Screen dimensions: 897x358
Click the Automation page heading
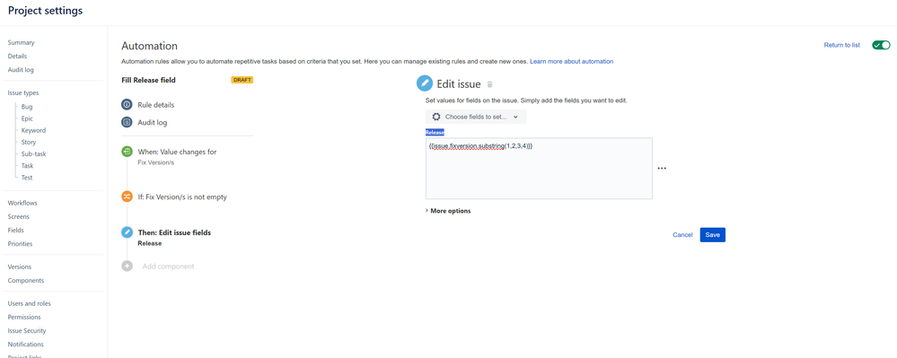[x=149, y=46]
